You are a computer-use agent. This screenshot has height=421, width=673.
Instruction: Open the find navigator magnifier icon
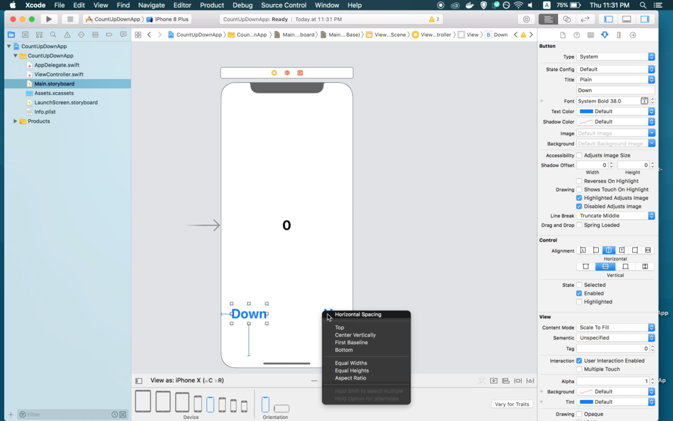53,35
